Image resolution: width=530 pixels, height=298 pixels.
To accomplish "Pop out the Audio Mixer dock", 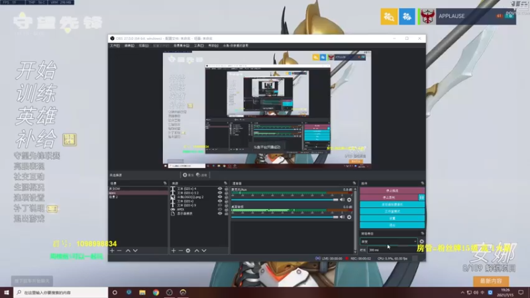I will click(x=354, y=183).
